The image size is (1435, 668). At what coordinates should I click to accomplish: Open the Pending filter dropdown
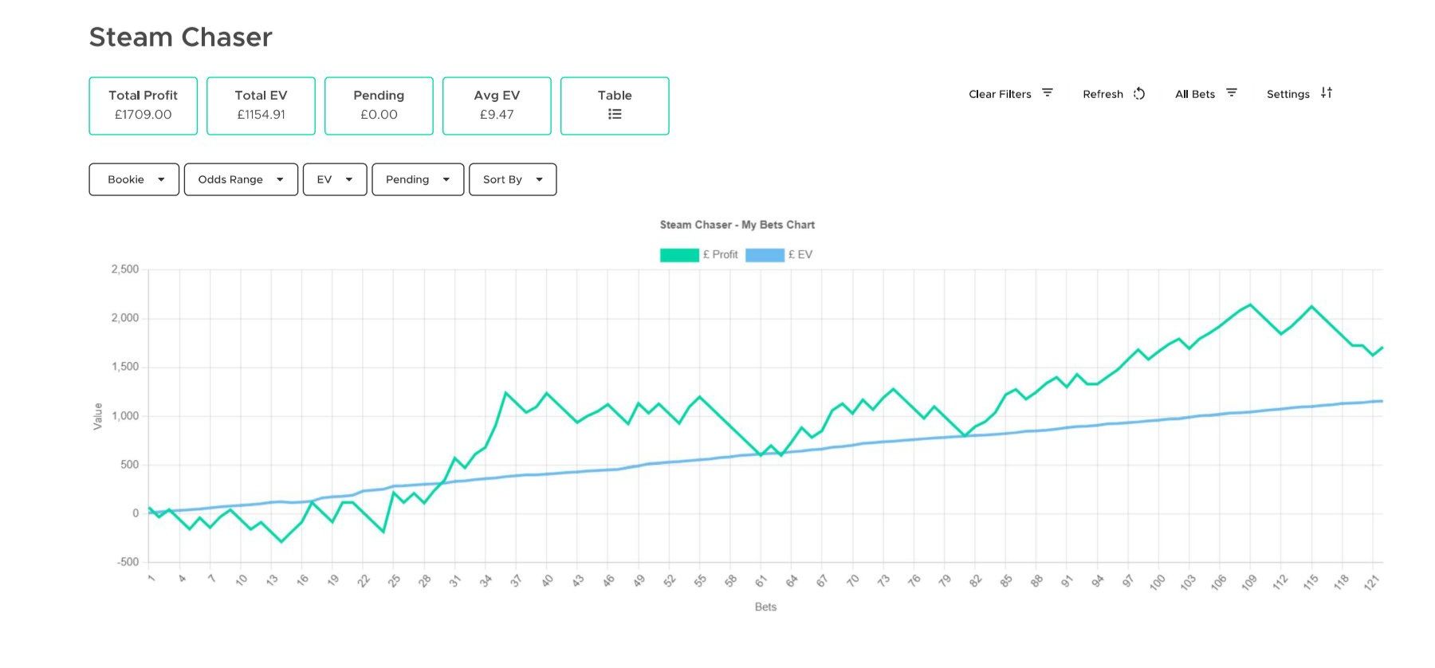click(x=418, y=179)
